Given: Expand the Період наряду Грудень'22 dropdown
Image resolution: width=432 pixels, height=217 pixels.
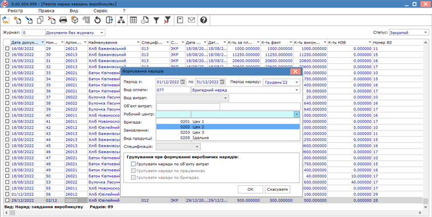Looking at the screenshot, I should pyautogui.click(x=296, y=82).
